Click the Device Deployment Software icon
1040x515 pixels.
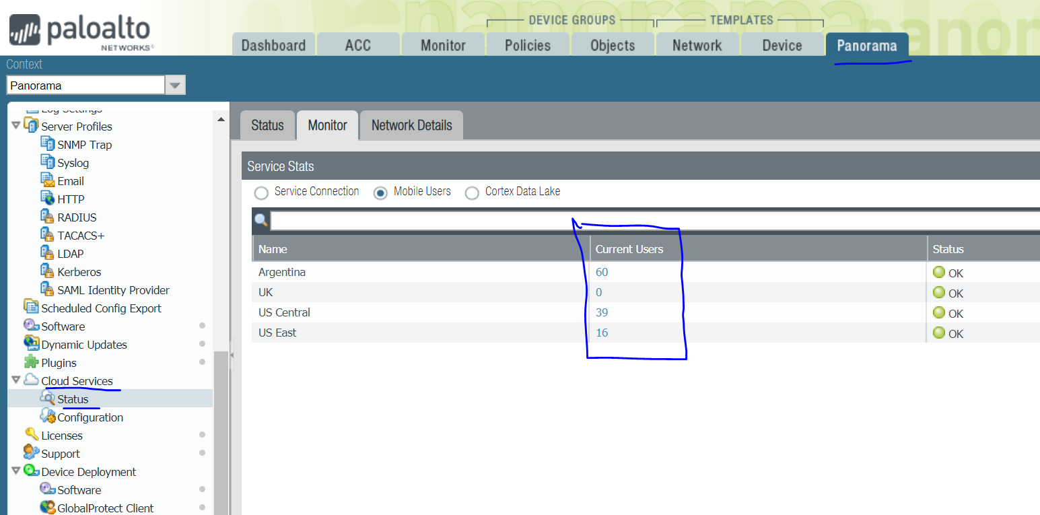tap(48, 489)
